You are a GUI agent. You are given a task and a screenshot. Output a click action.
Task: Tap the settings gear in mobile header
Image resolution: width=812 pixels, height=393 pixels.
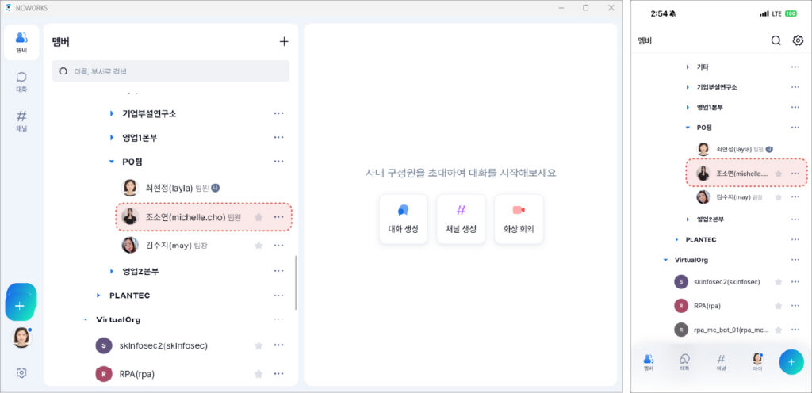pyautogui.click(x=798, y=40)
